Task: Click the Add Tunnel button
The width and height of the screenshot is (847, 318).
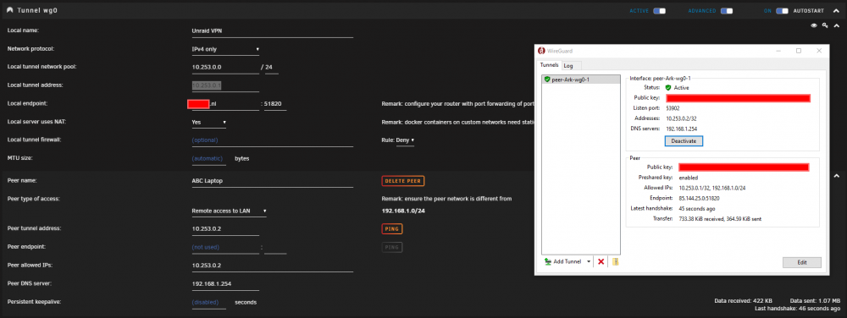Action: click(567, 261)
